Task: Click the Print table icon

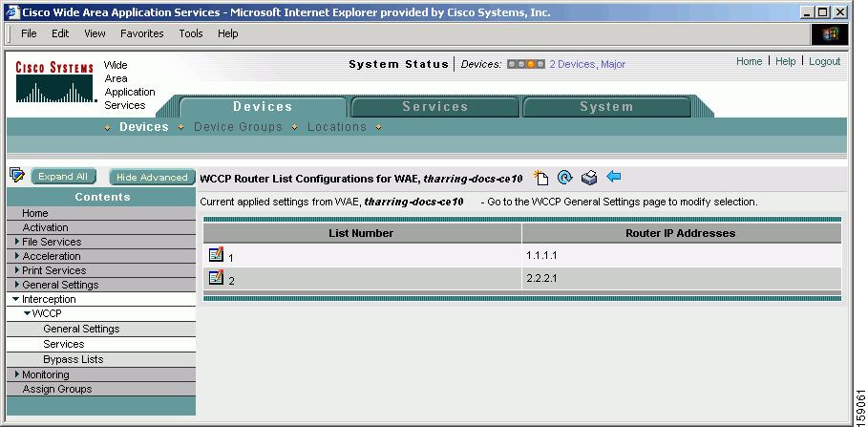Action: 589,178
